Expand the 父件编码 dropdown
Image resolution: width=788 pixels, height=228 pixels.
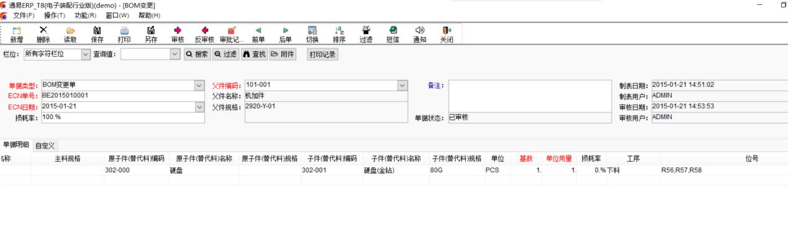pyautogui.click(x=403, y=85)
